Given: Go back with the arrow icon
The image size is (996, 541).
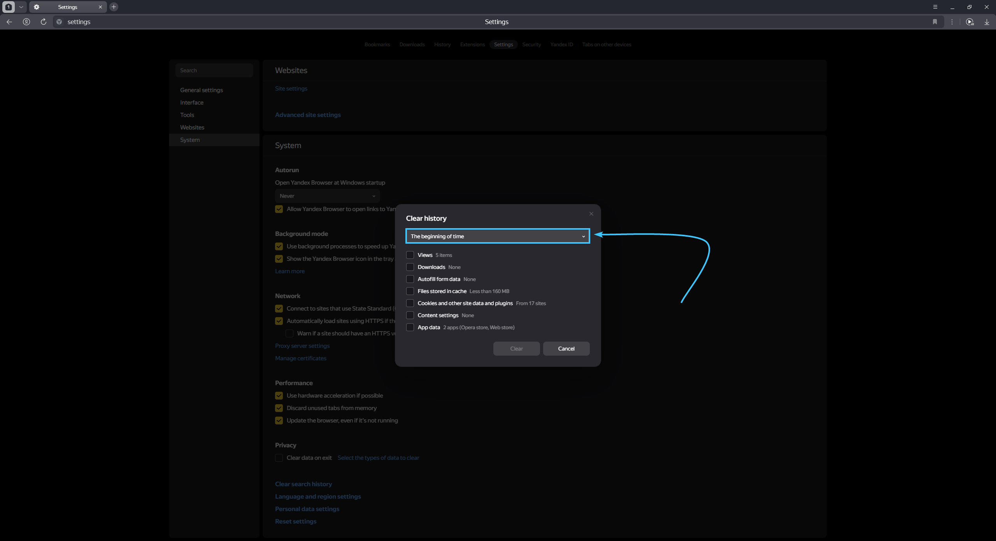Looking at the screenshot, I should pos(9,22).
